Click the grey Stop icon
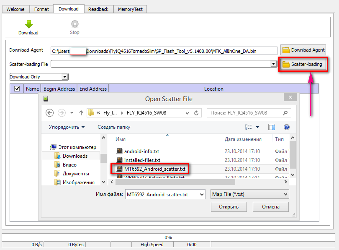This screenshot has height=250, width=339. pyautogui.click(x=74, y=24)
